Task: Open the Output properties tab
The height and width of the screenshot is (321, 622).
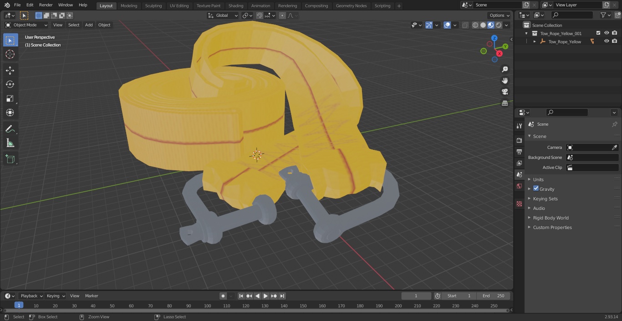Action: [519, 152]
